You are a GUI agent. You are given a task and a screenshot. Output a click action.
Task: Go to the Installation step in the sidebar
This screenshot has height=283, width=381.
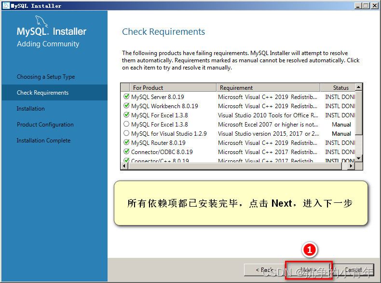click(x=30, y=109)
